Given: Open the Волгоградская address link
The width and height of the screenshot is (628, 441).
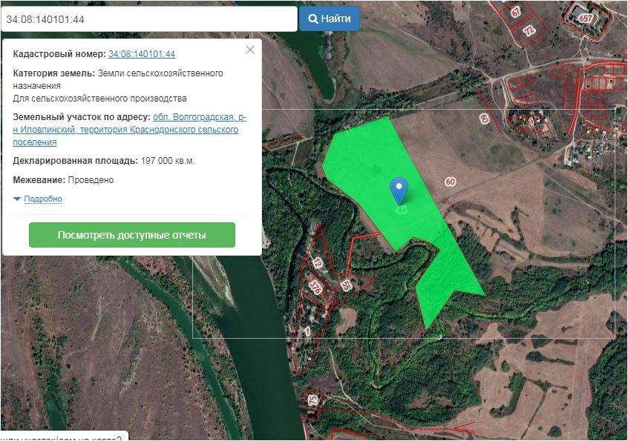Looking at the screenshot, I should coord(199,117).
